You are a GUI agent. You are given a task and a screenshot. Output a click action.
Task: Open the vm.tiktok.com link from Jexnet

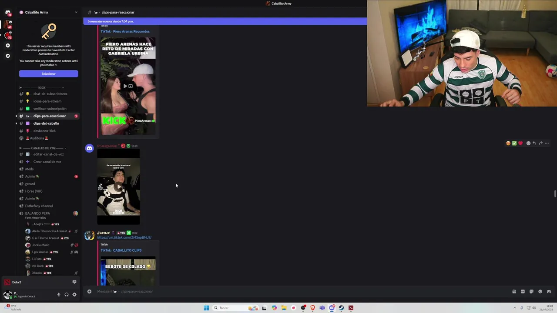click(124, 238)
